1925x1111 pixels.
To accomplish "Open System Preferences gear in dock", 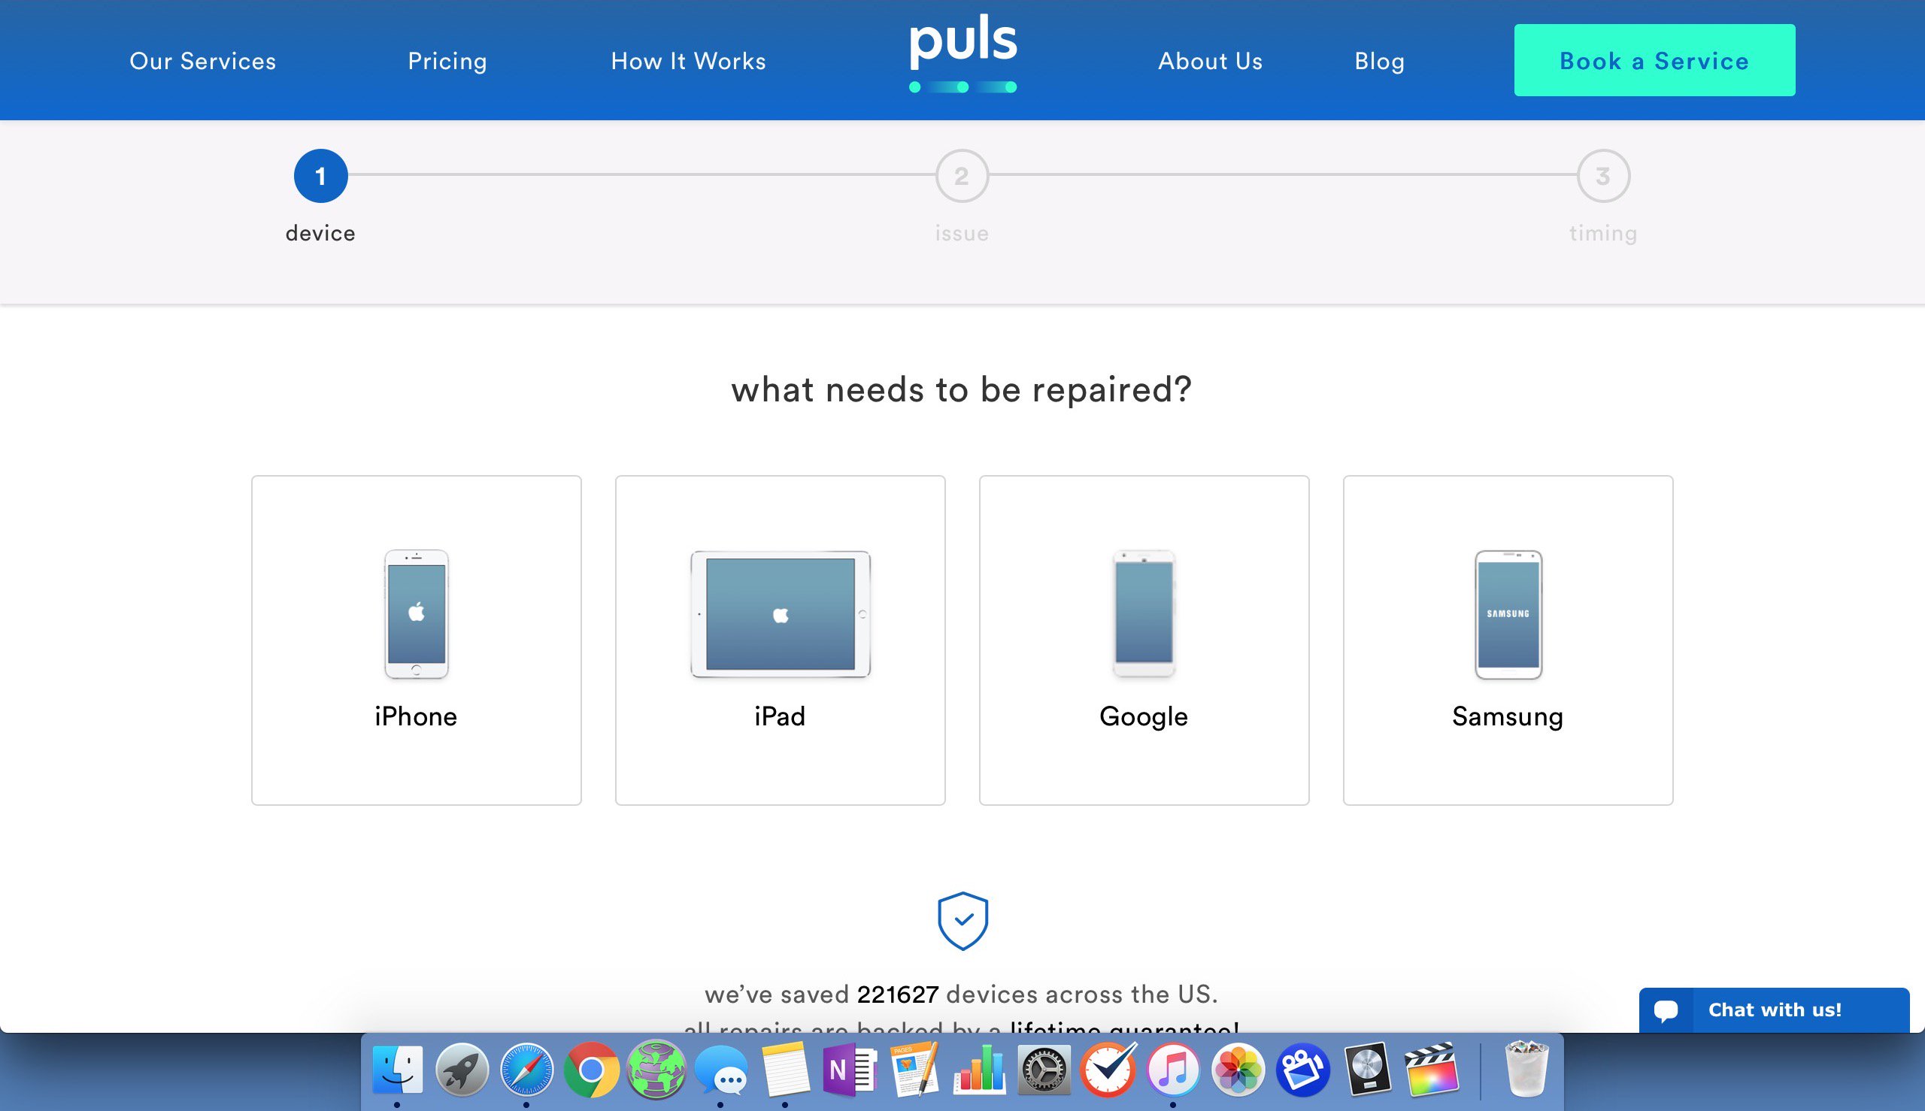I will pos(1044,1069).
